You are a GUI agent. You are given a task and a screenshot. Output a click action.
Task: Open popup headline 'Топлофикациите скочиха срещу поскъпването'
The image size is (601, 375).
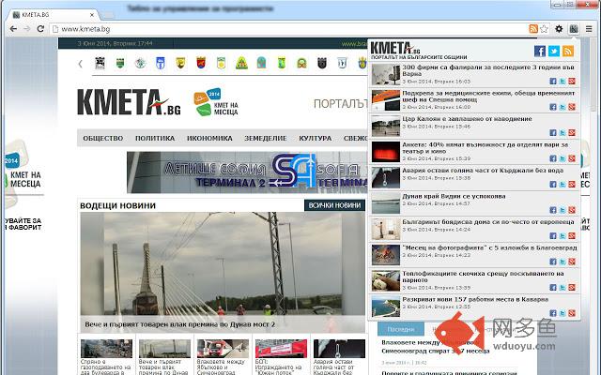[483, 277]
